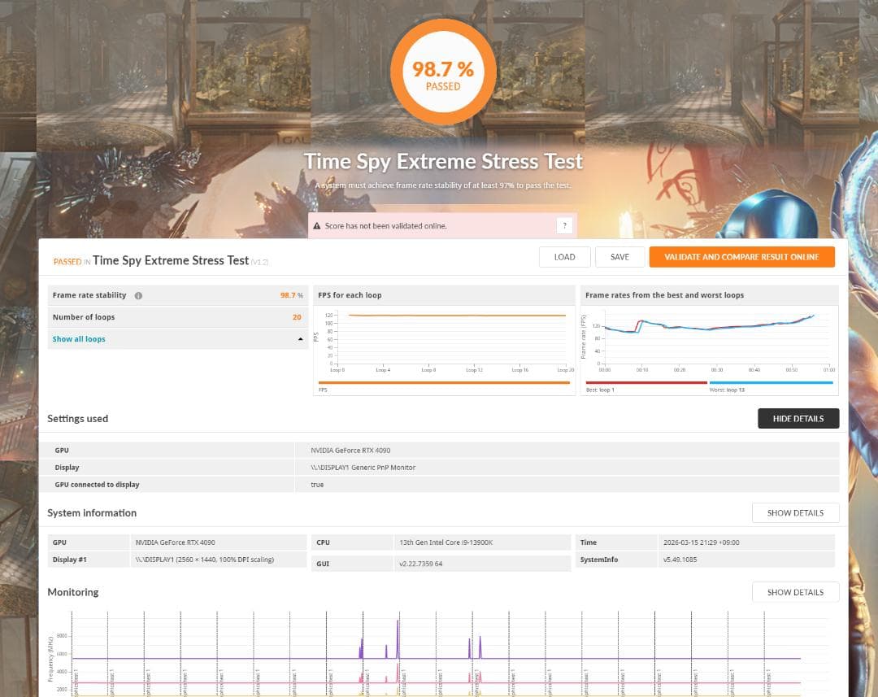878x697 pixels.
Task: Click the Frame rate stability 98.7 % value
Action: click(x=292, y=295)
